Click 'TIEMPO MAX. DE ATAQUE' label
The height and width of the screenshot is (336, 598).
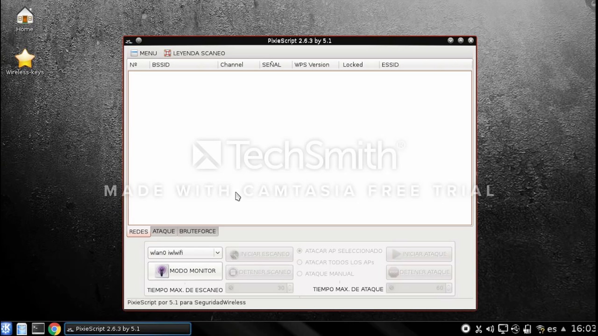348,289
